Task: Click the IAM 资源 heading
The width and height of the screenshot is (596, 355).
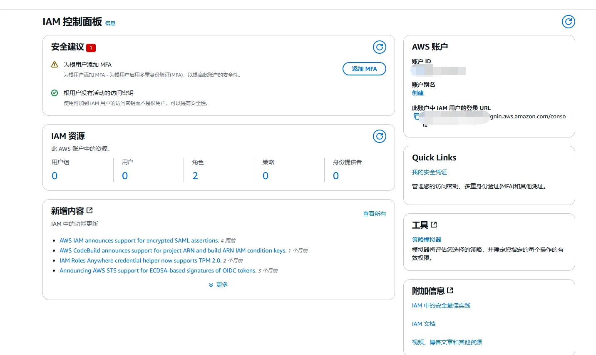Action: 68,136
